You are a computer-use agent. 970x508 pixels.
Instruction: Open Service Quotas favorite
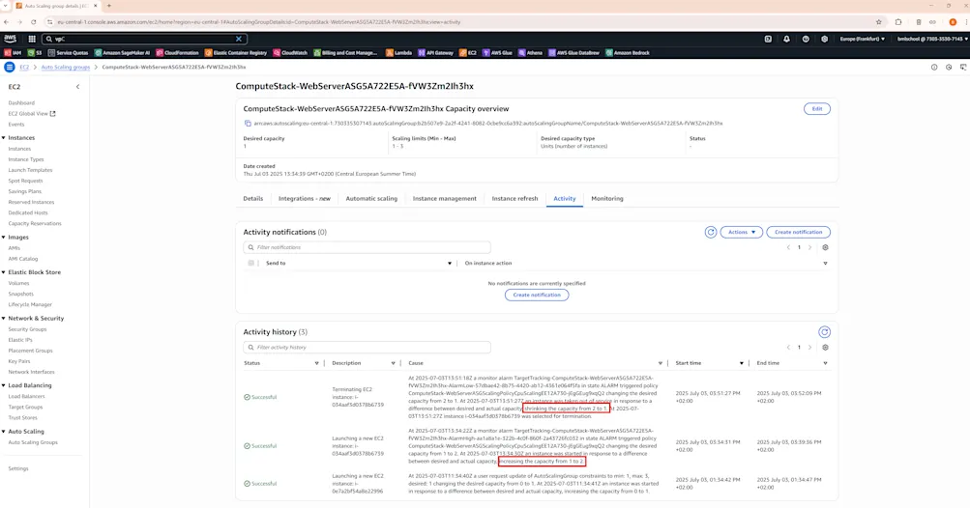[x=68, y=53]
